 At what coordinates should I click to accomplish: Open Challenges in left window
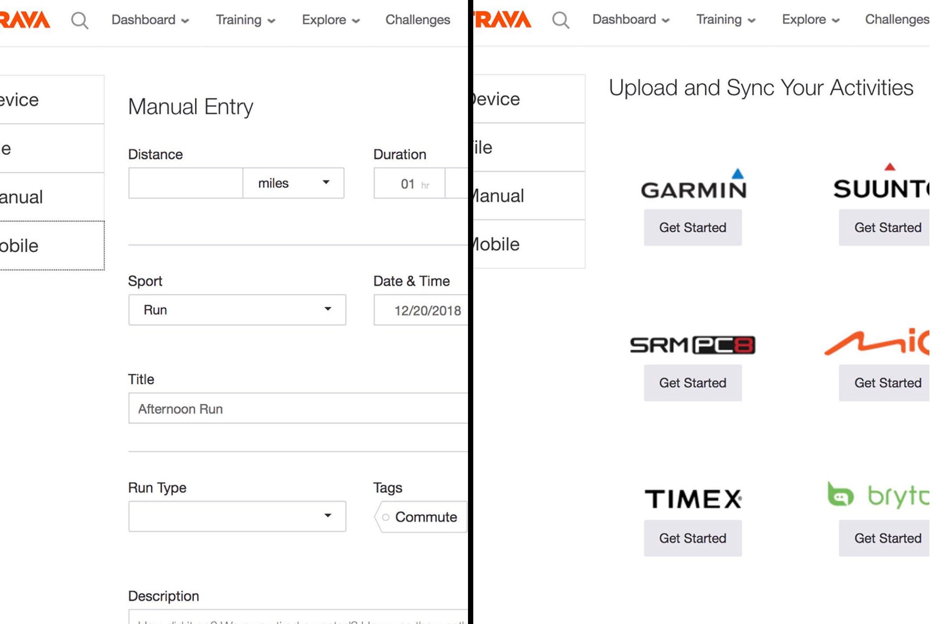click(x=418, y=20)
